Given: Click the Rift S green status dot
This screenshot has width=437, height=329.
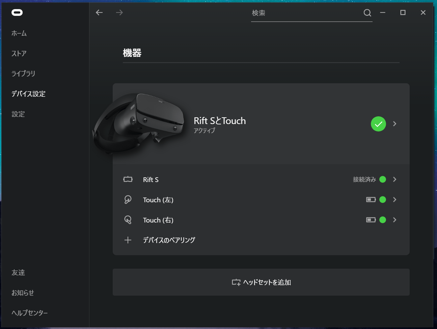Looking at the screenshot, I should 383,179.
